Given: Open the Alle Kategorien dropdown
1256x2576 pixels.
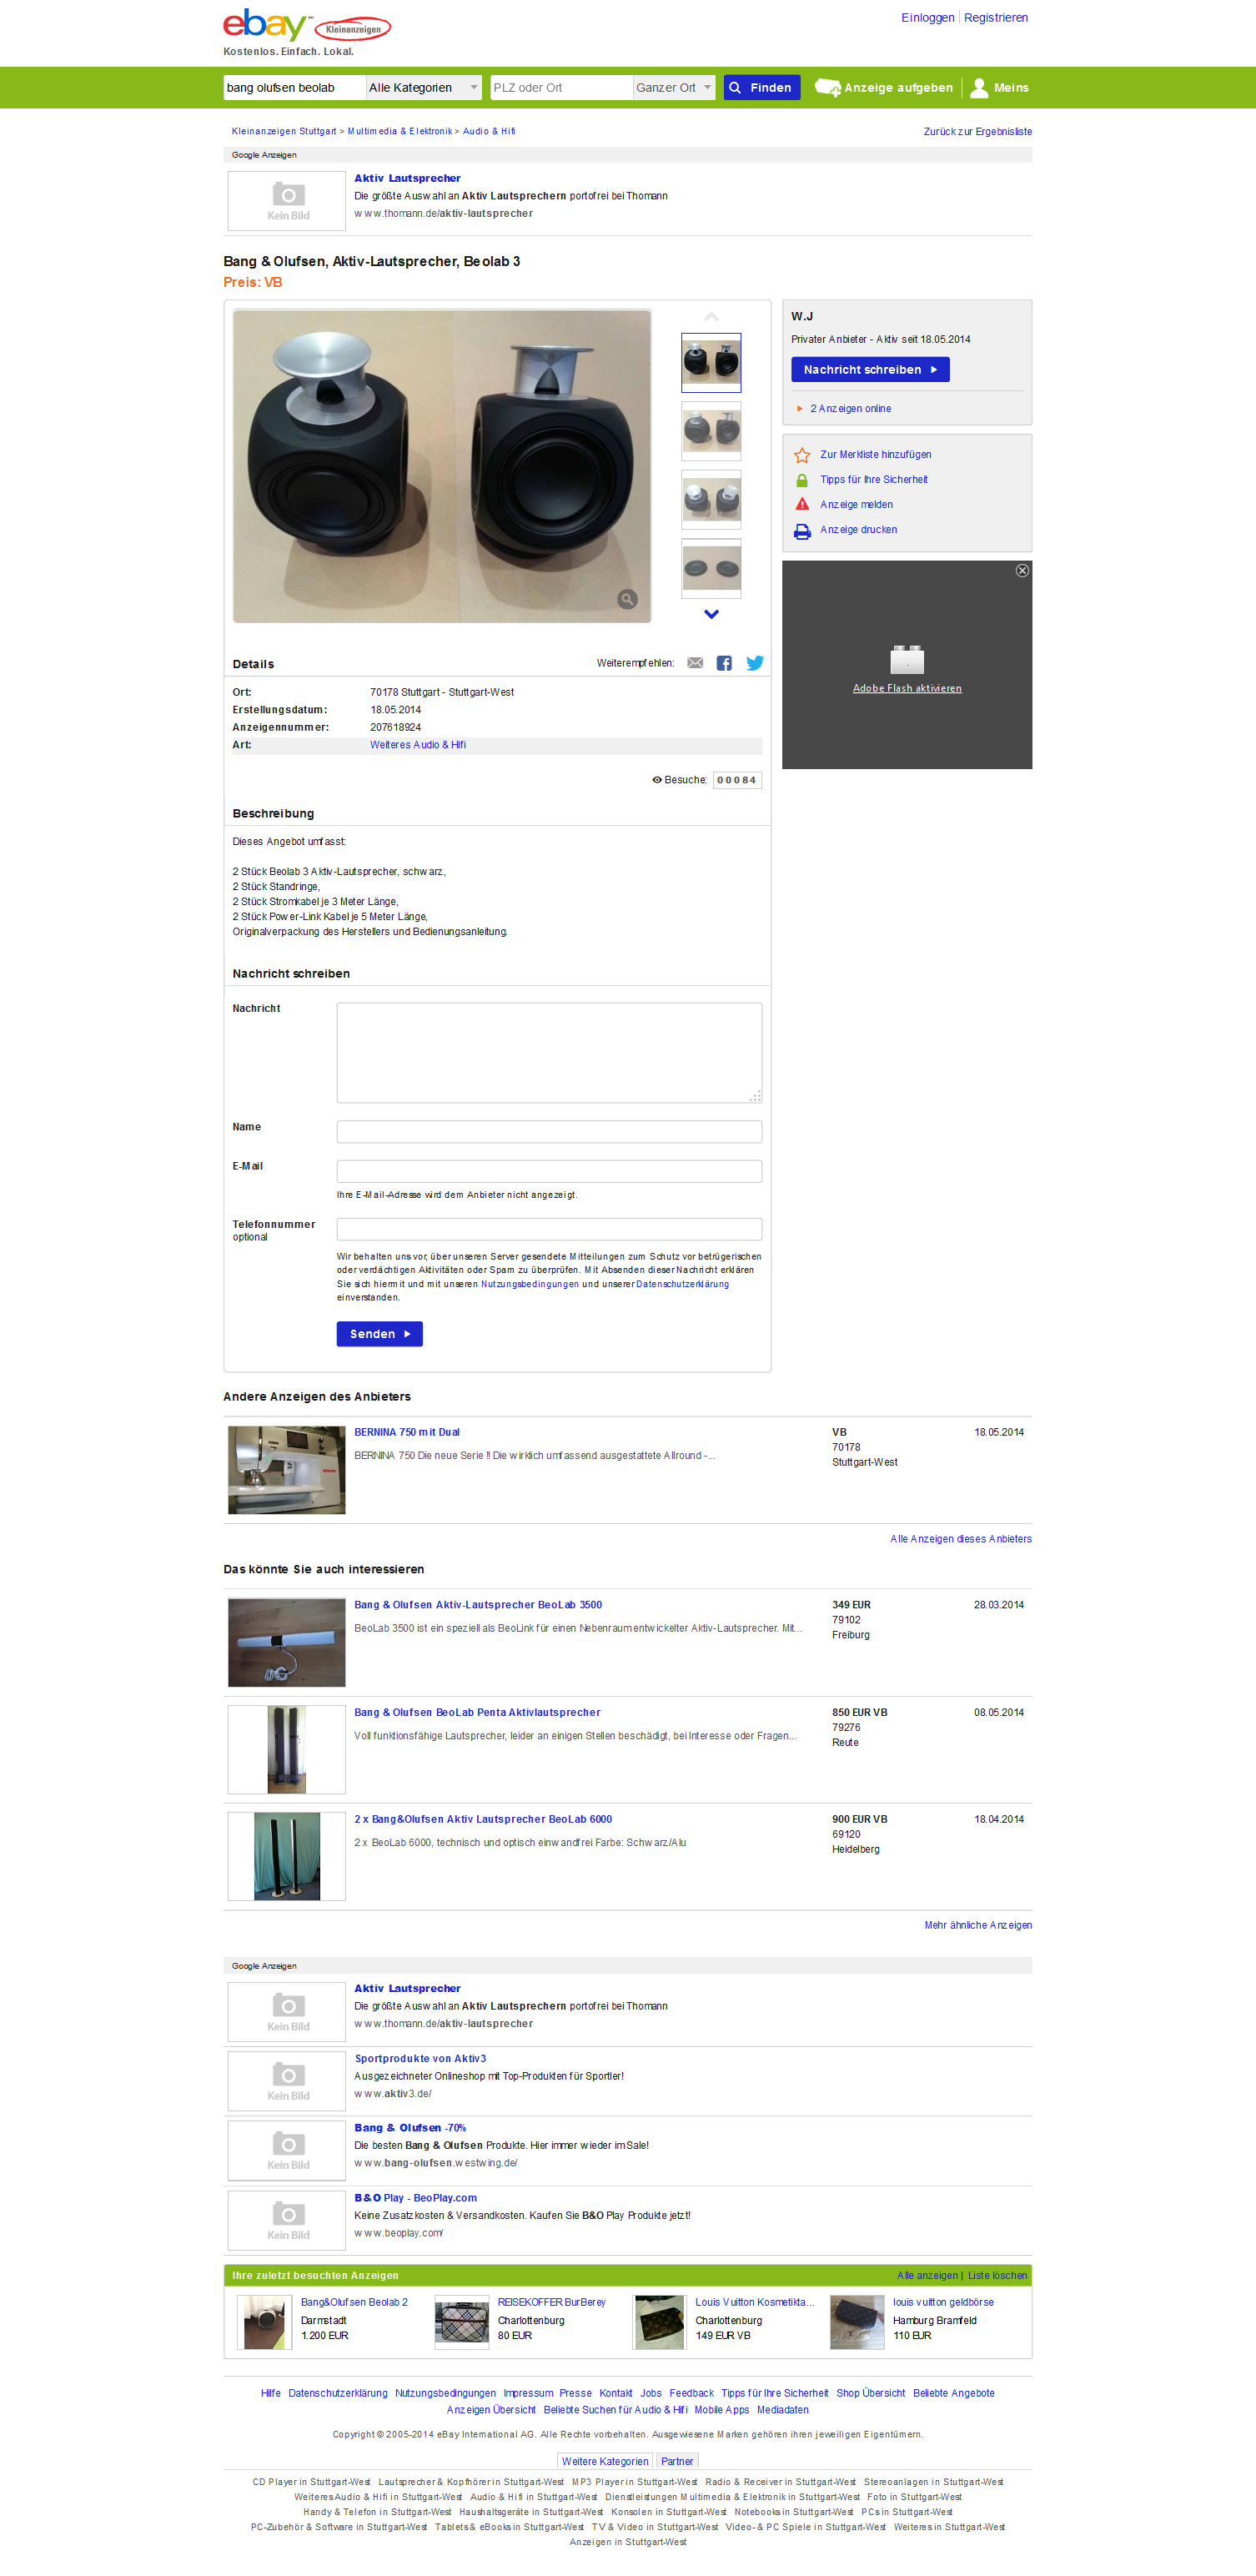Looking at the screenshot, I should [424, 88].
